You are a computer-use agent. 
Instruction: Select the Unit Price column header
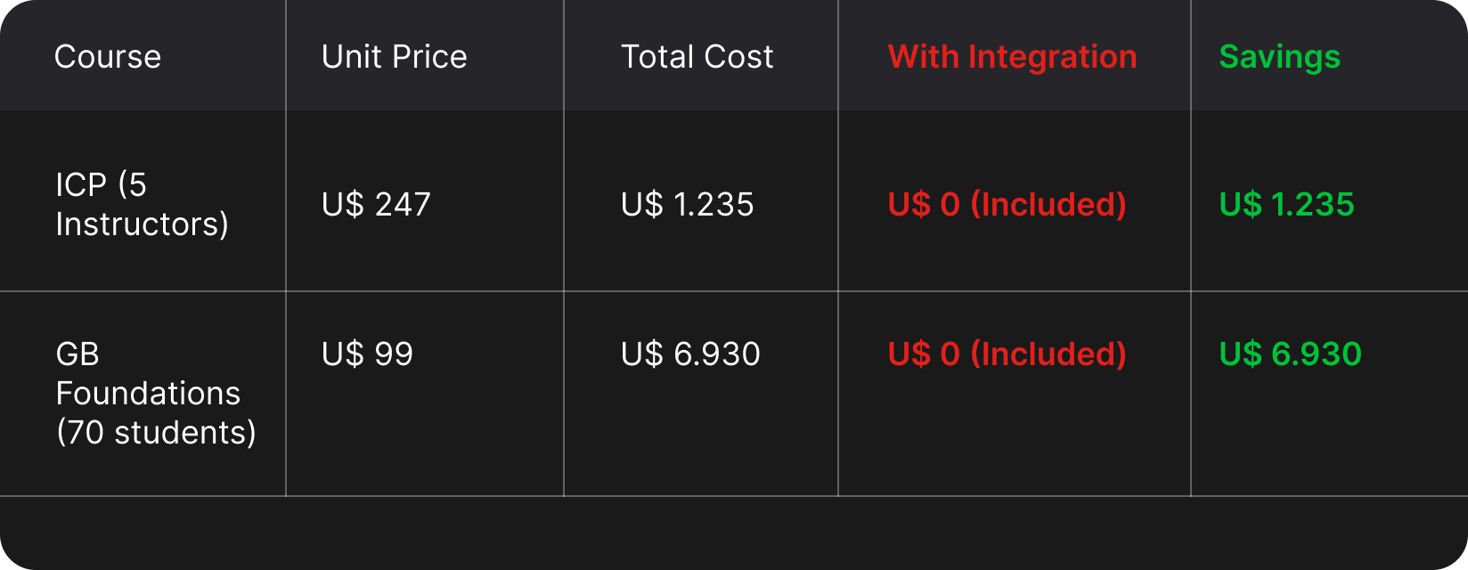pos(394,57)
